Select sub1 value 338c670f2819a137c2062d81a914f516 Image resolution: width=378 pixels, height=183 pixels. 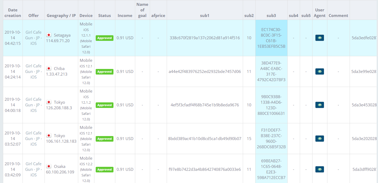pyautogui.click(x=205, y=38)
